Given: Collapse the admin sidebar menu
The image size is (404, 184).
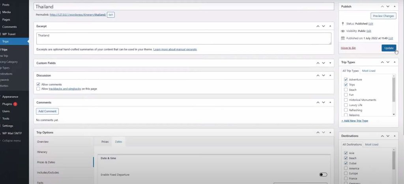Looking at the screenshot, I should coord(11,141).
